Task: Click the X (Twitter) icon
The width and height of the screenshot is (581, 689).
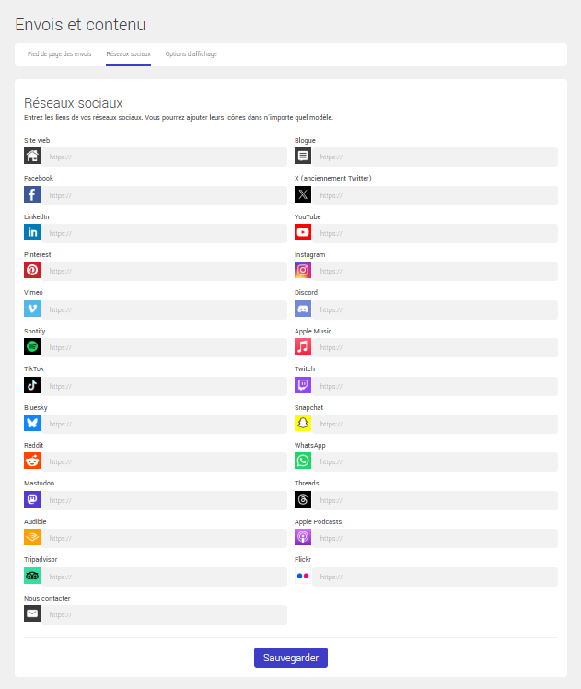Action: (303, 194)
